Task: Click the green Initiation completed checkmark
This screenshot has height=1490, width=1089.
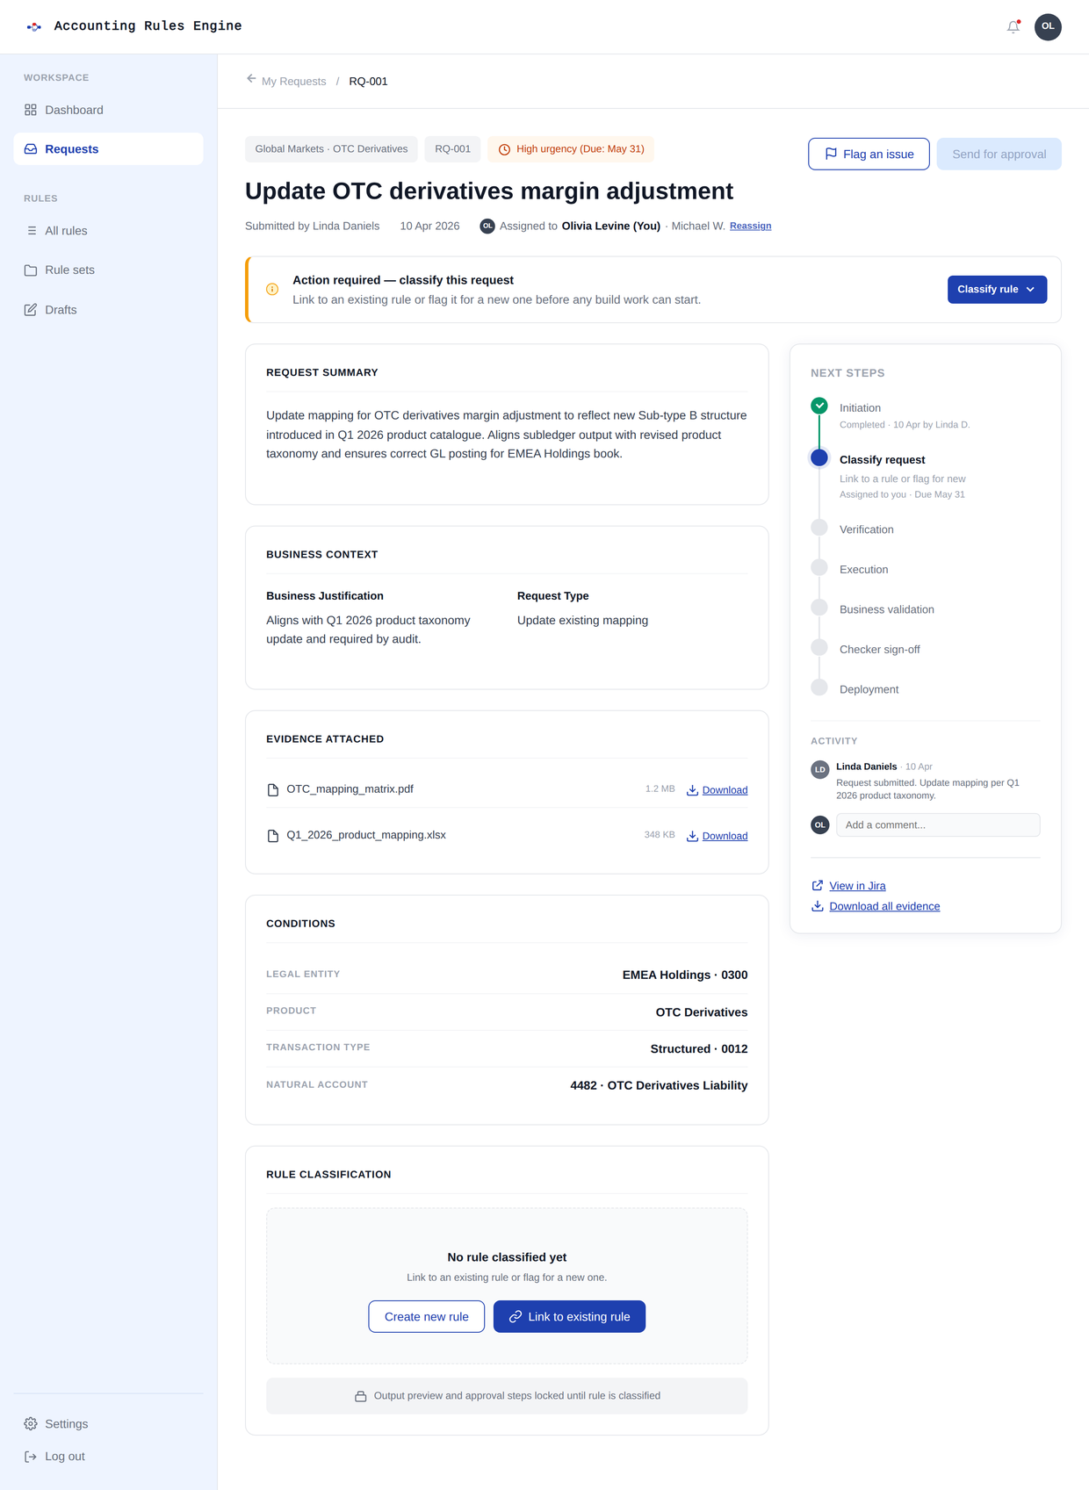Action: click(819, 406)
